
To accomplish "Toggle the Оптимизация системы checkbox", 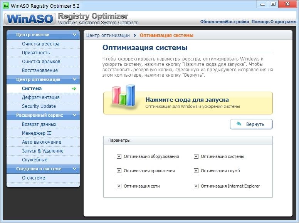I will (x=196, y=156).
